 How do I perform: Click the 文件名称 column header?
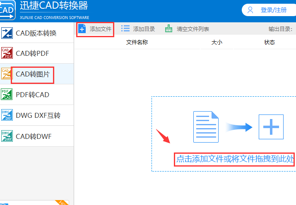137,42
